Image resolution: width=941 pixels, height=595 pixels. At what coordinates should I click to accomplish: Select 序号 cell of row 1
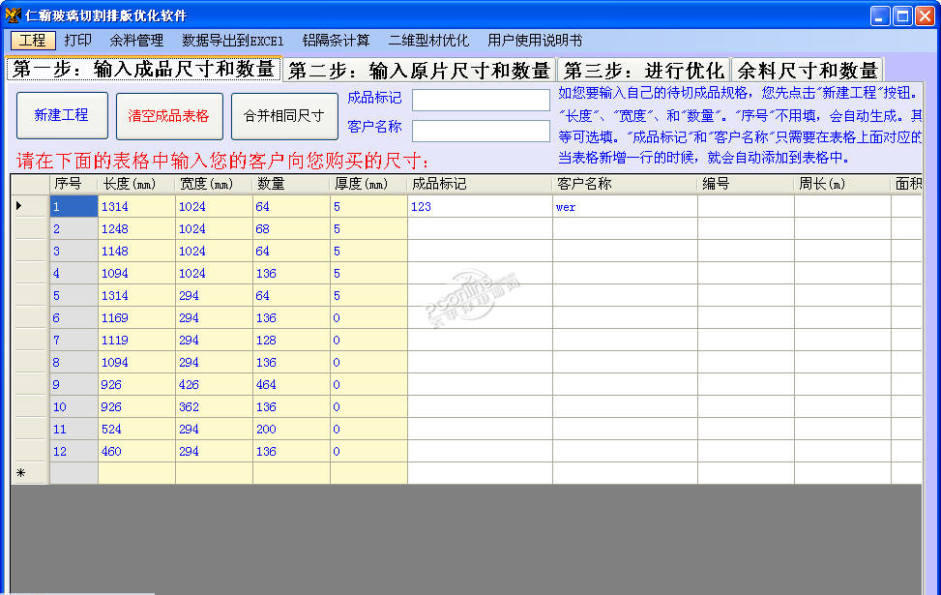click(x=74, y=206)
